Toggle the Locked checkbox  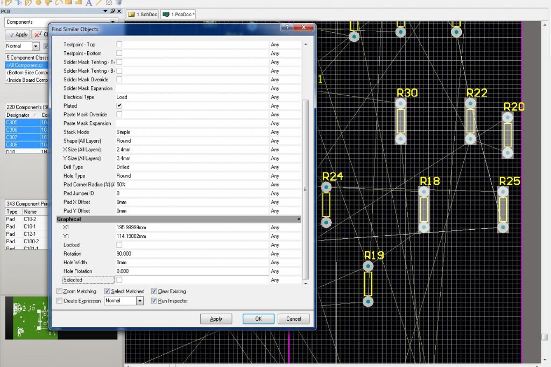[x=119, y=245]
